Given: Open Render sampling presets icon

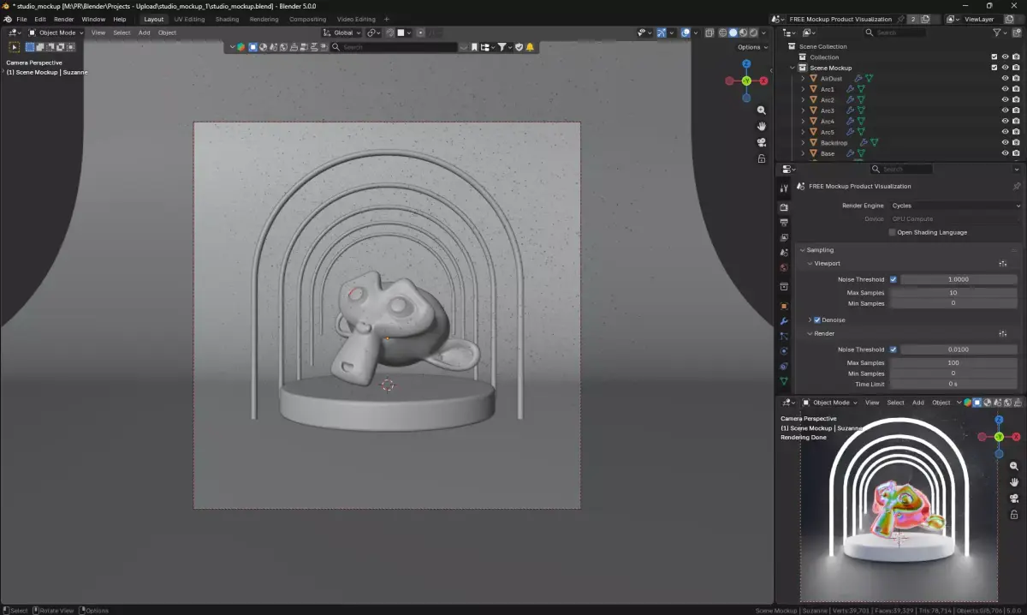Looking at the screenshot, I should (1002, 333).
